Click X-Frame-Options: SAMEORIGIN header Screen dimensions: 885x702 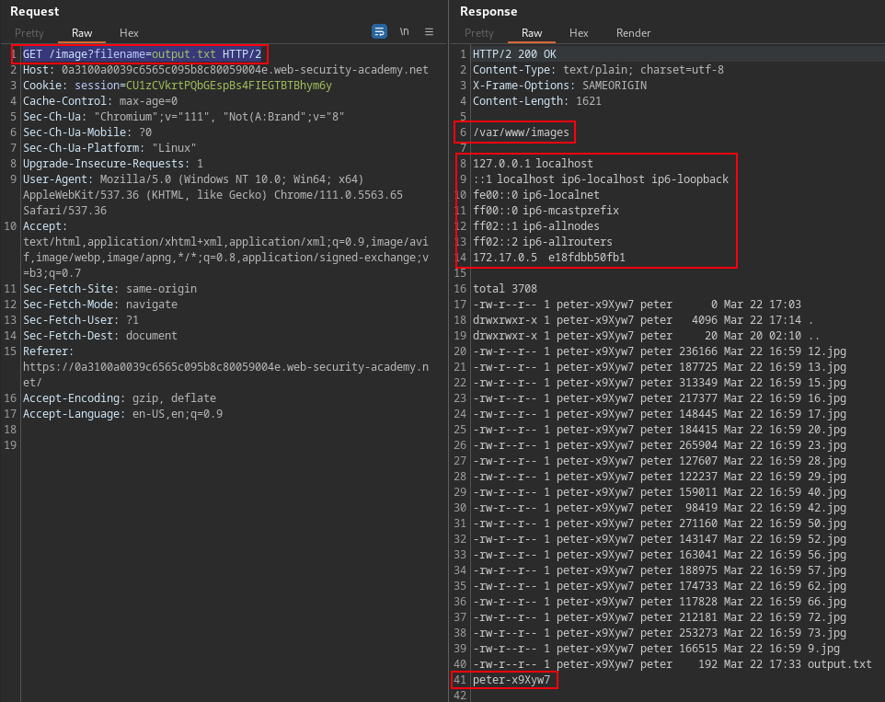pos(560,86)
